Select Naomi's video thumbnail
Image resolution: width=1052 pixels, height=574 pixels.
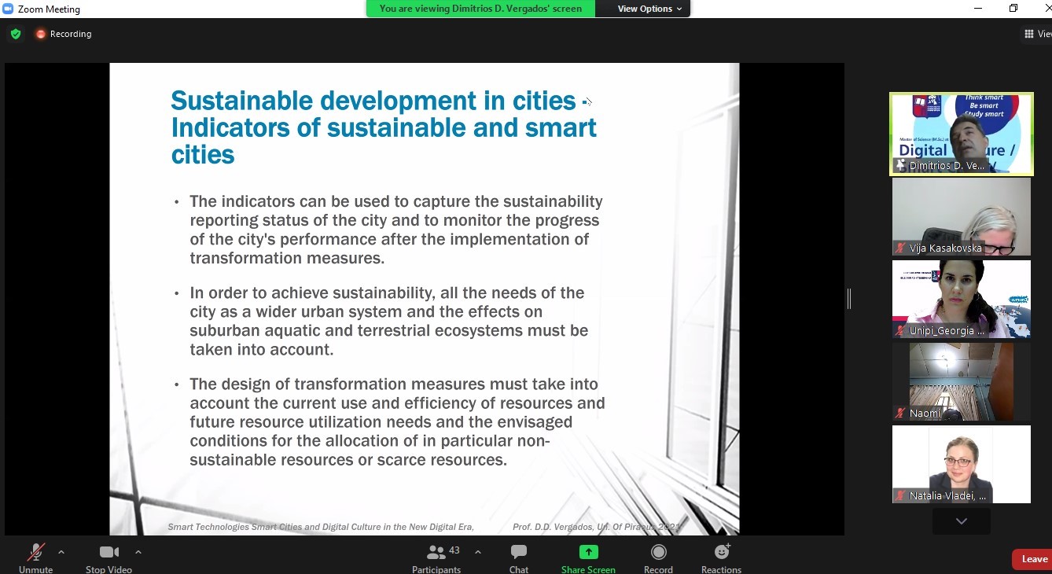pyautogui.click(x=961, y=381)
